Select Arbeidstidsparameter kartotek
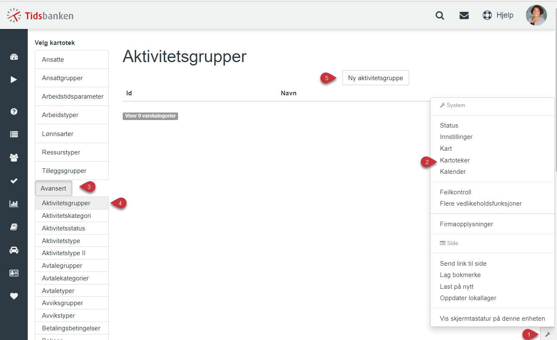The height and width of the screenshot is (340, 557). point(72,97)
